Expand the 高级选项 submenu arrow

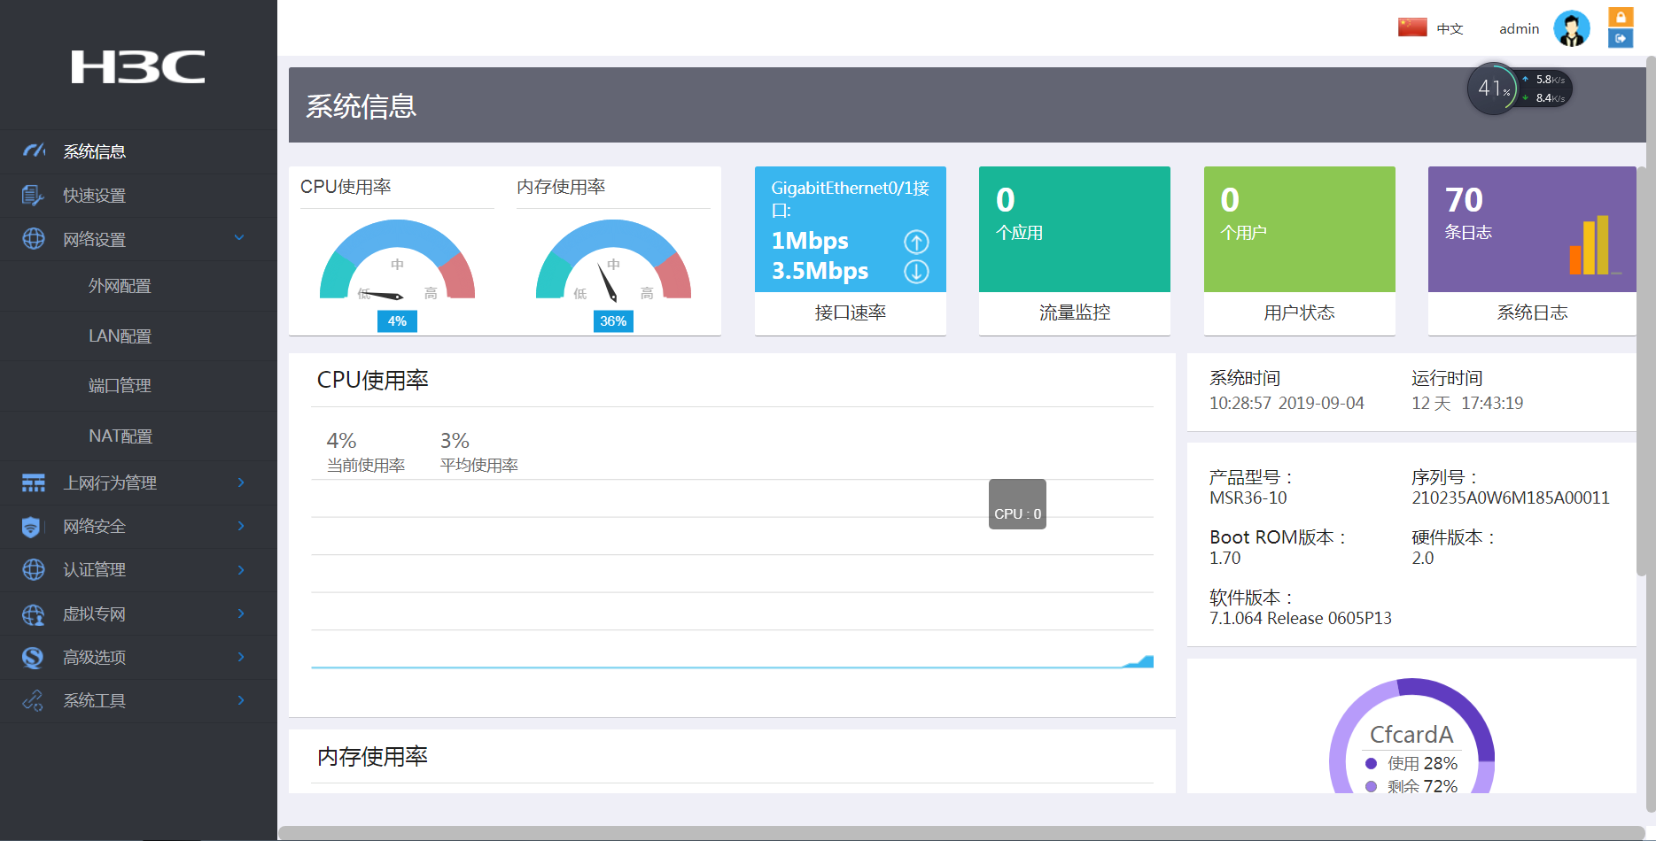pyautogui.click(x=241, y=656)
